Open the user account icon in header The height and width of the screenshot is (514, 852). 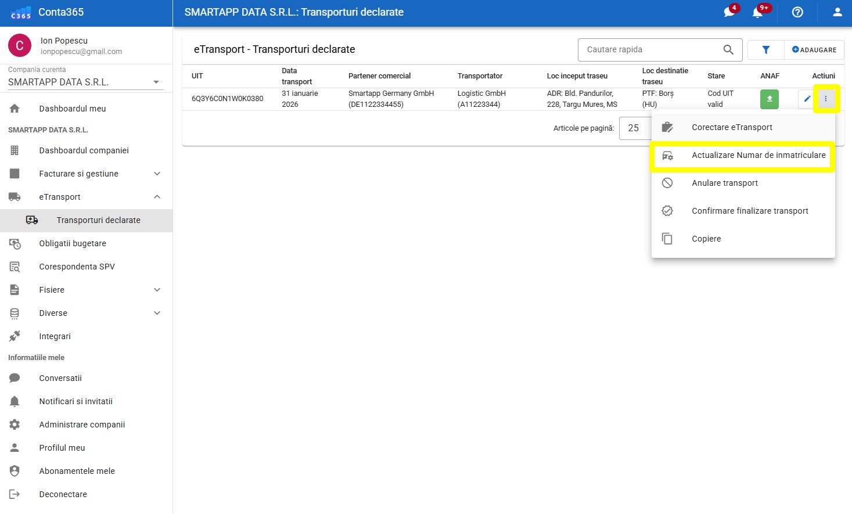pos(837,12)
